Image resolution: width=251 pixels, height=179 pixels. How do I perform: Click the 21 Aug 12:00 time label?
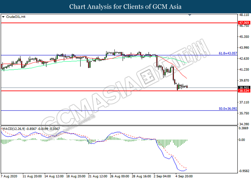(x=98, y=176)
